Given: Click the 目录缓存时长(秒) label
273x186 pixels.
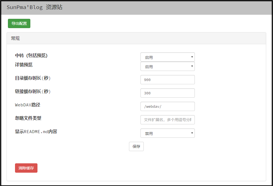Looking at the screenshot, I should click(x=33, y=78).
